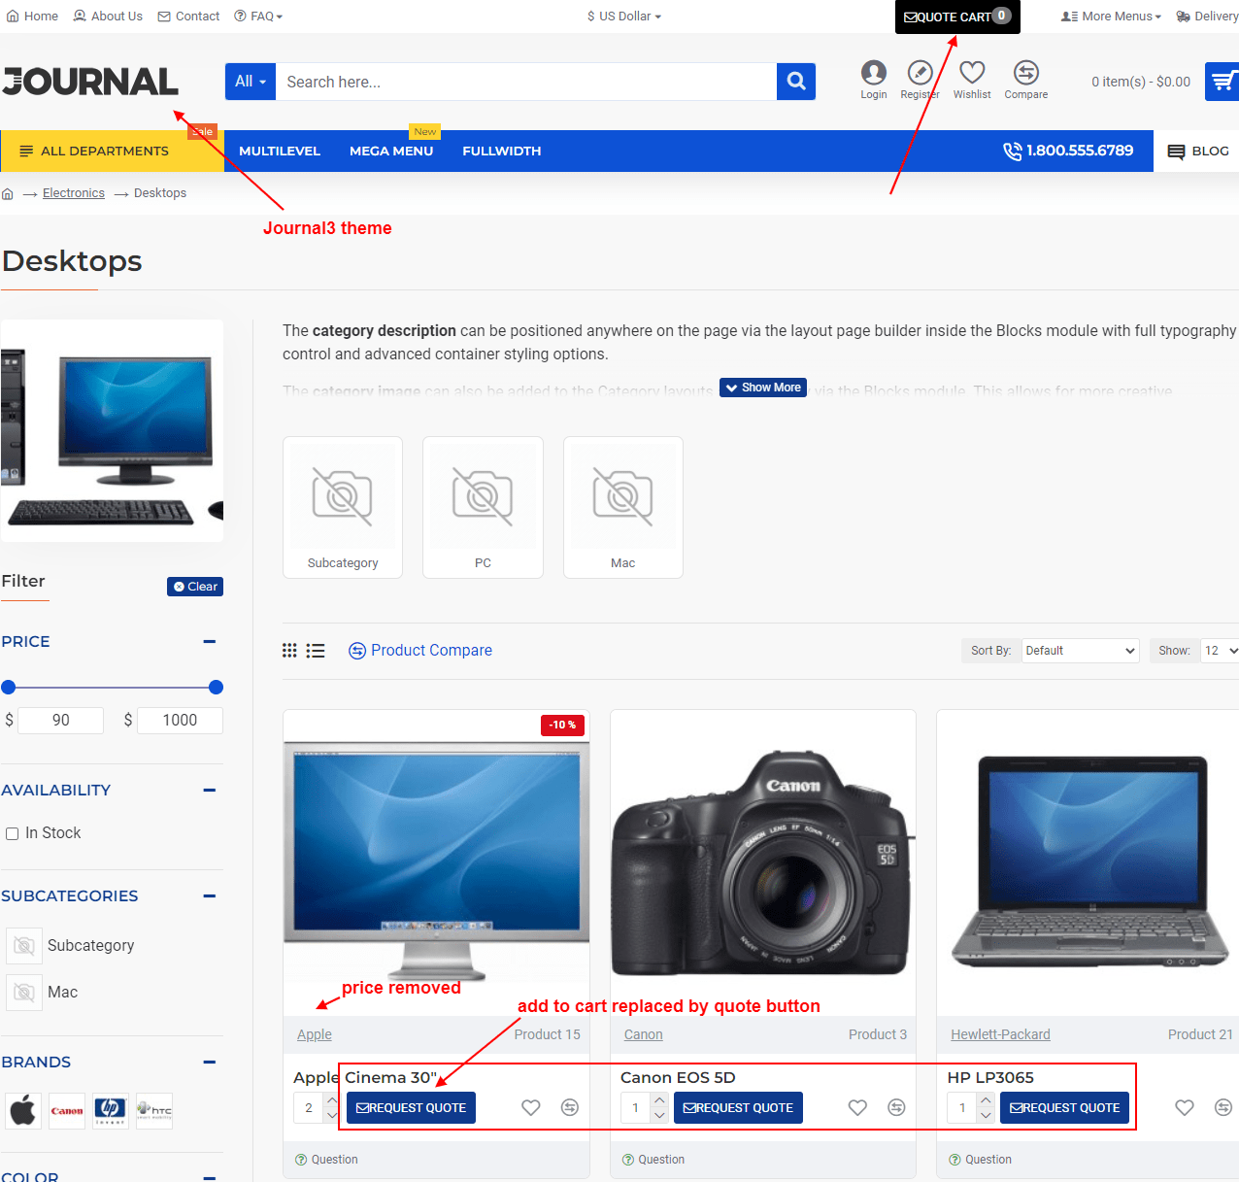The width and height of the screenshot is (1239, 1182).
Task: Click the magnifier search button
Action: (796, 82)
